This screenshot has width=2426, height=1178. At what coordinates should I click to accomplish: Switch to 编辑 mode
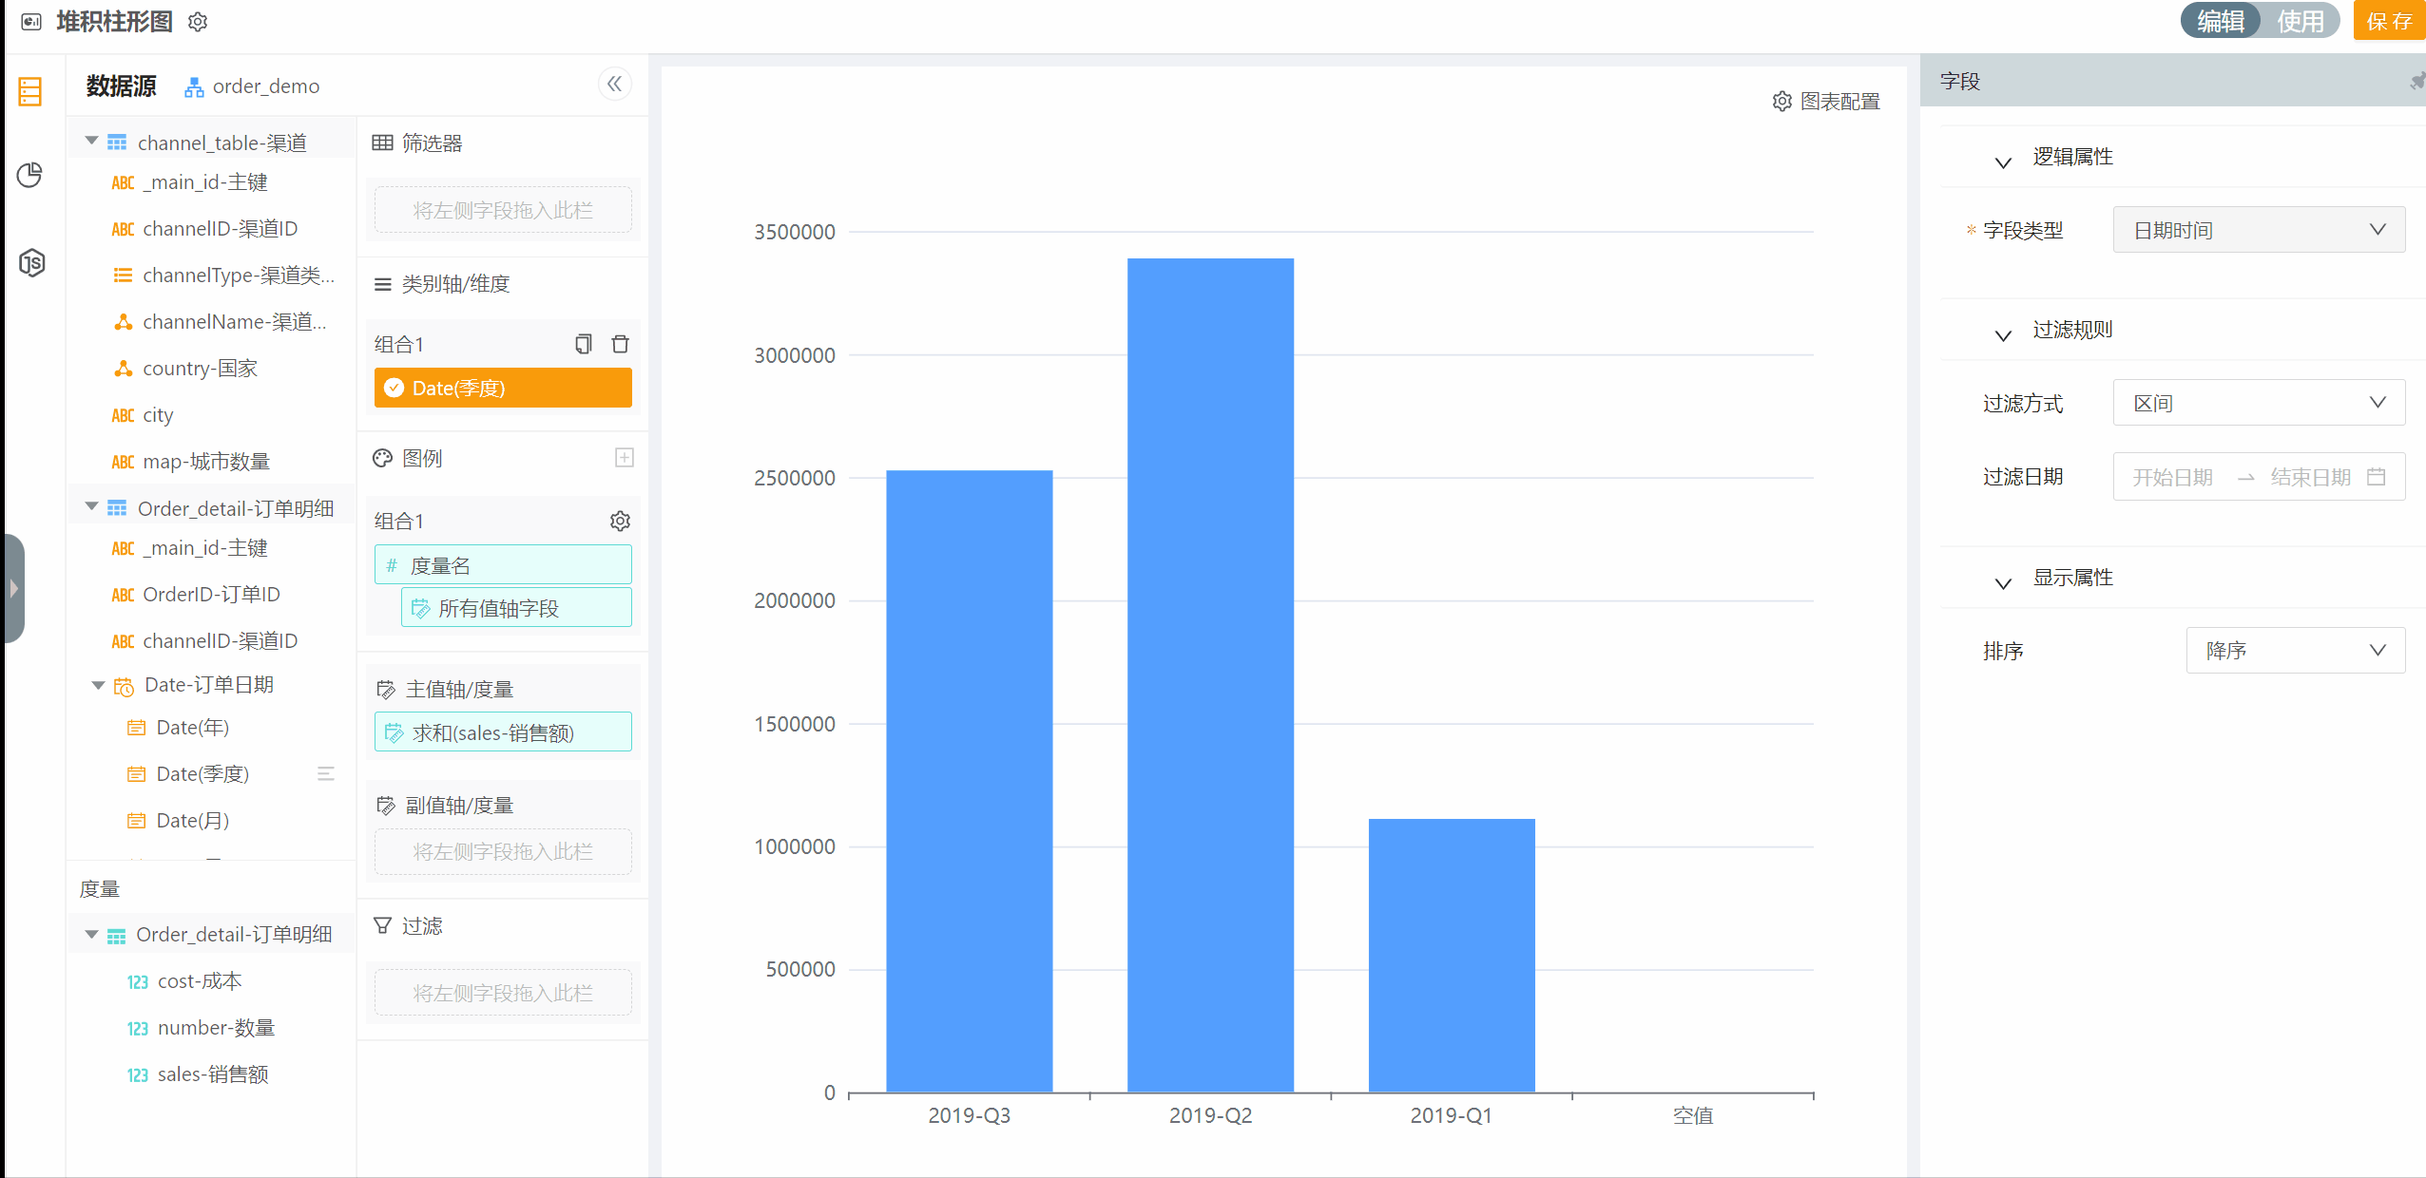2221,21
